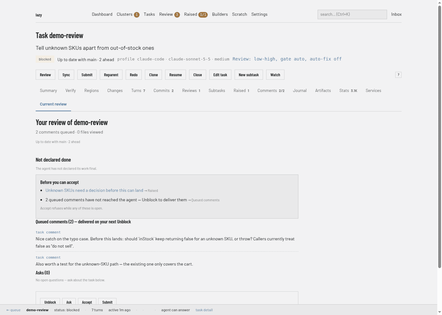Open the lazy logo home link
The height and width of the screenshot is (315, 442).
(39, 15)
